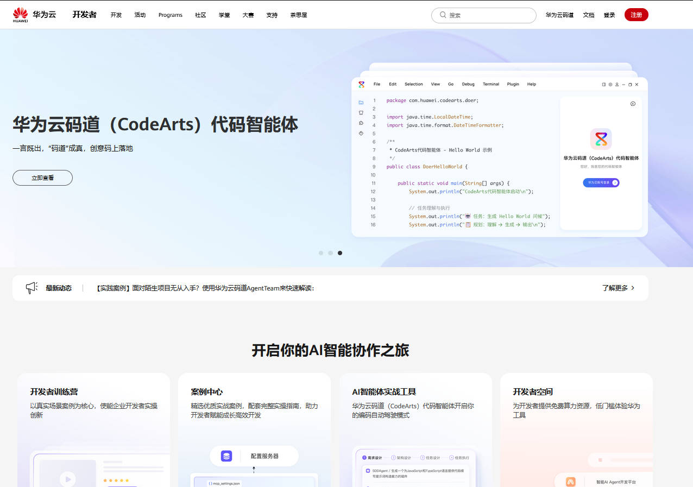Open the 大赛 navigation menu

pos(248,15)
